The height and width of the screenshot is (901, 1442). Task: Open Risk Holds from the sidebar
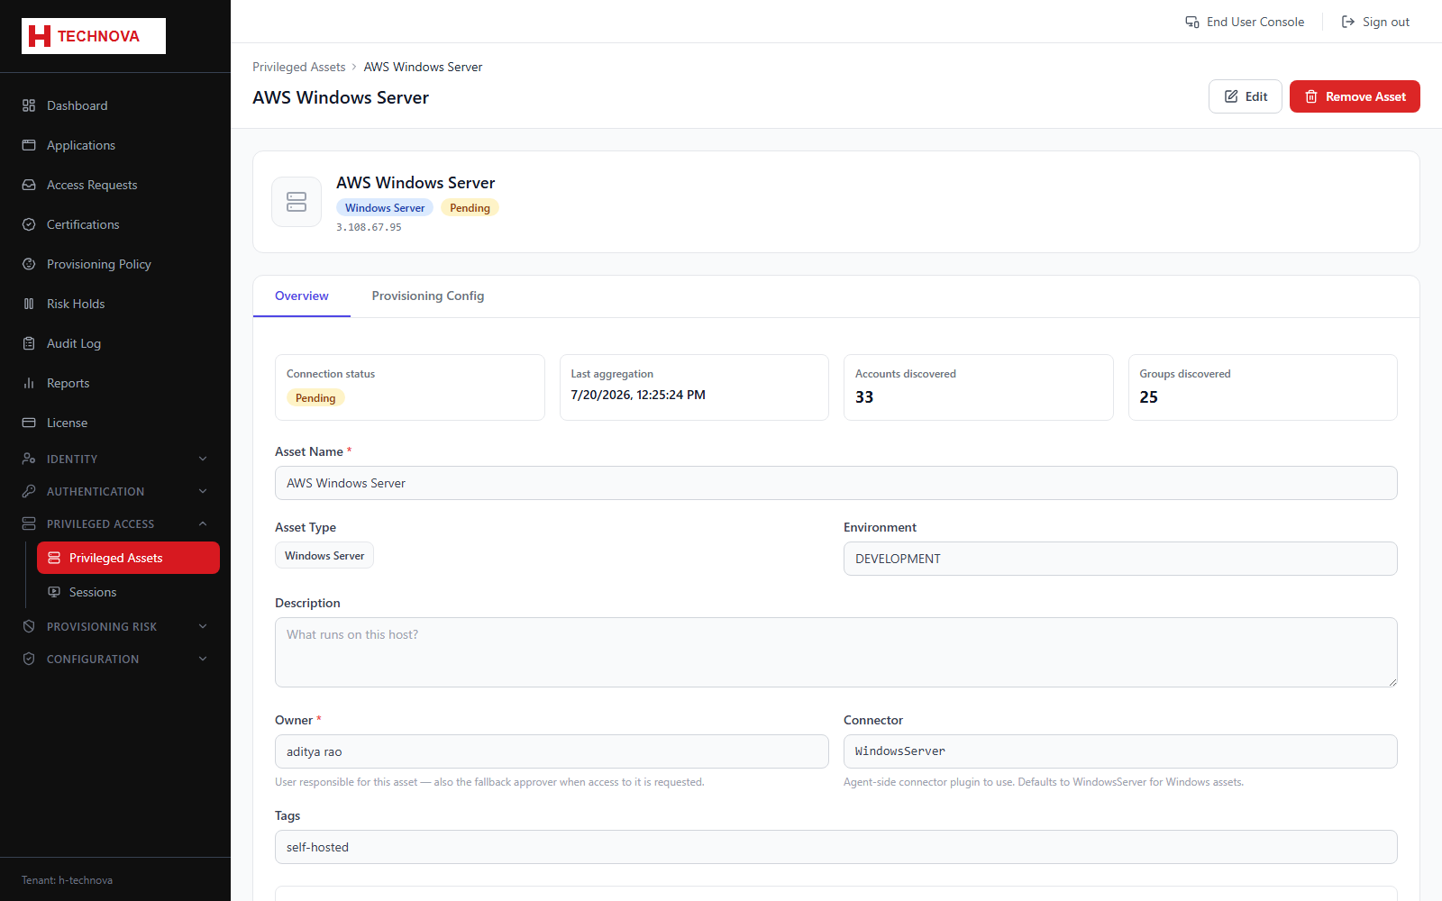[x=115, y=304]
